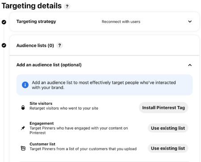Click the 'Customer list' label

tap(43, 144)
